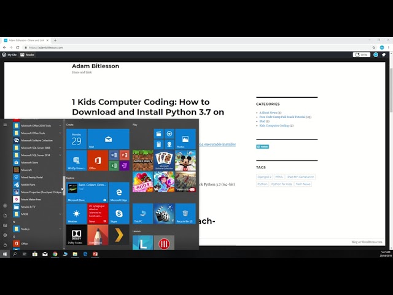The width and height of the screenshot is (393, 295).
Task: Open the Dolby Access tile
Action: coord(76,235)
